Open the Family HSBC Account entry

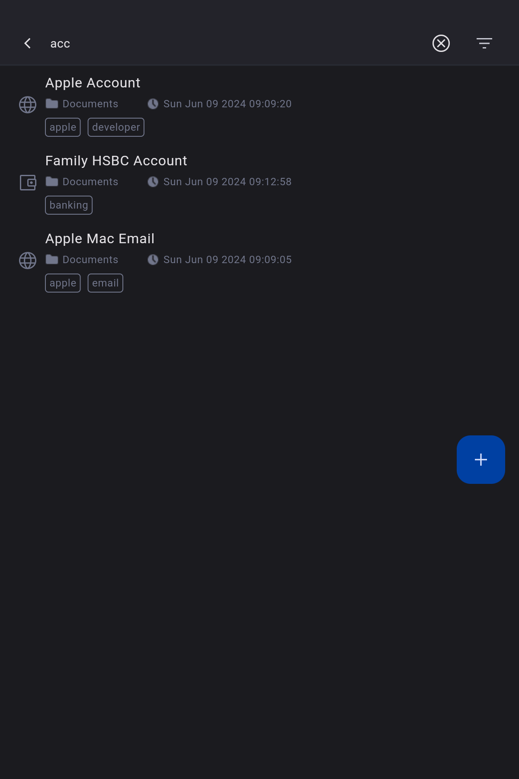[259, 183]
